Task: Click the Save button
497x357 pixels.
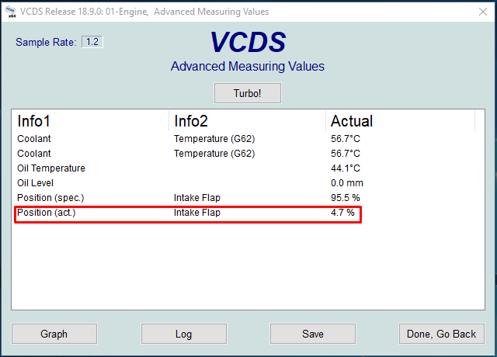Action: 312,334
